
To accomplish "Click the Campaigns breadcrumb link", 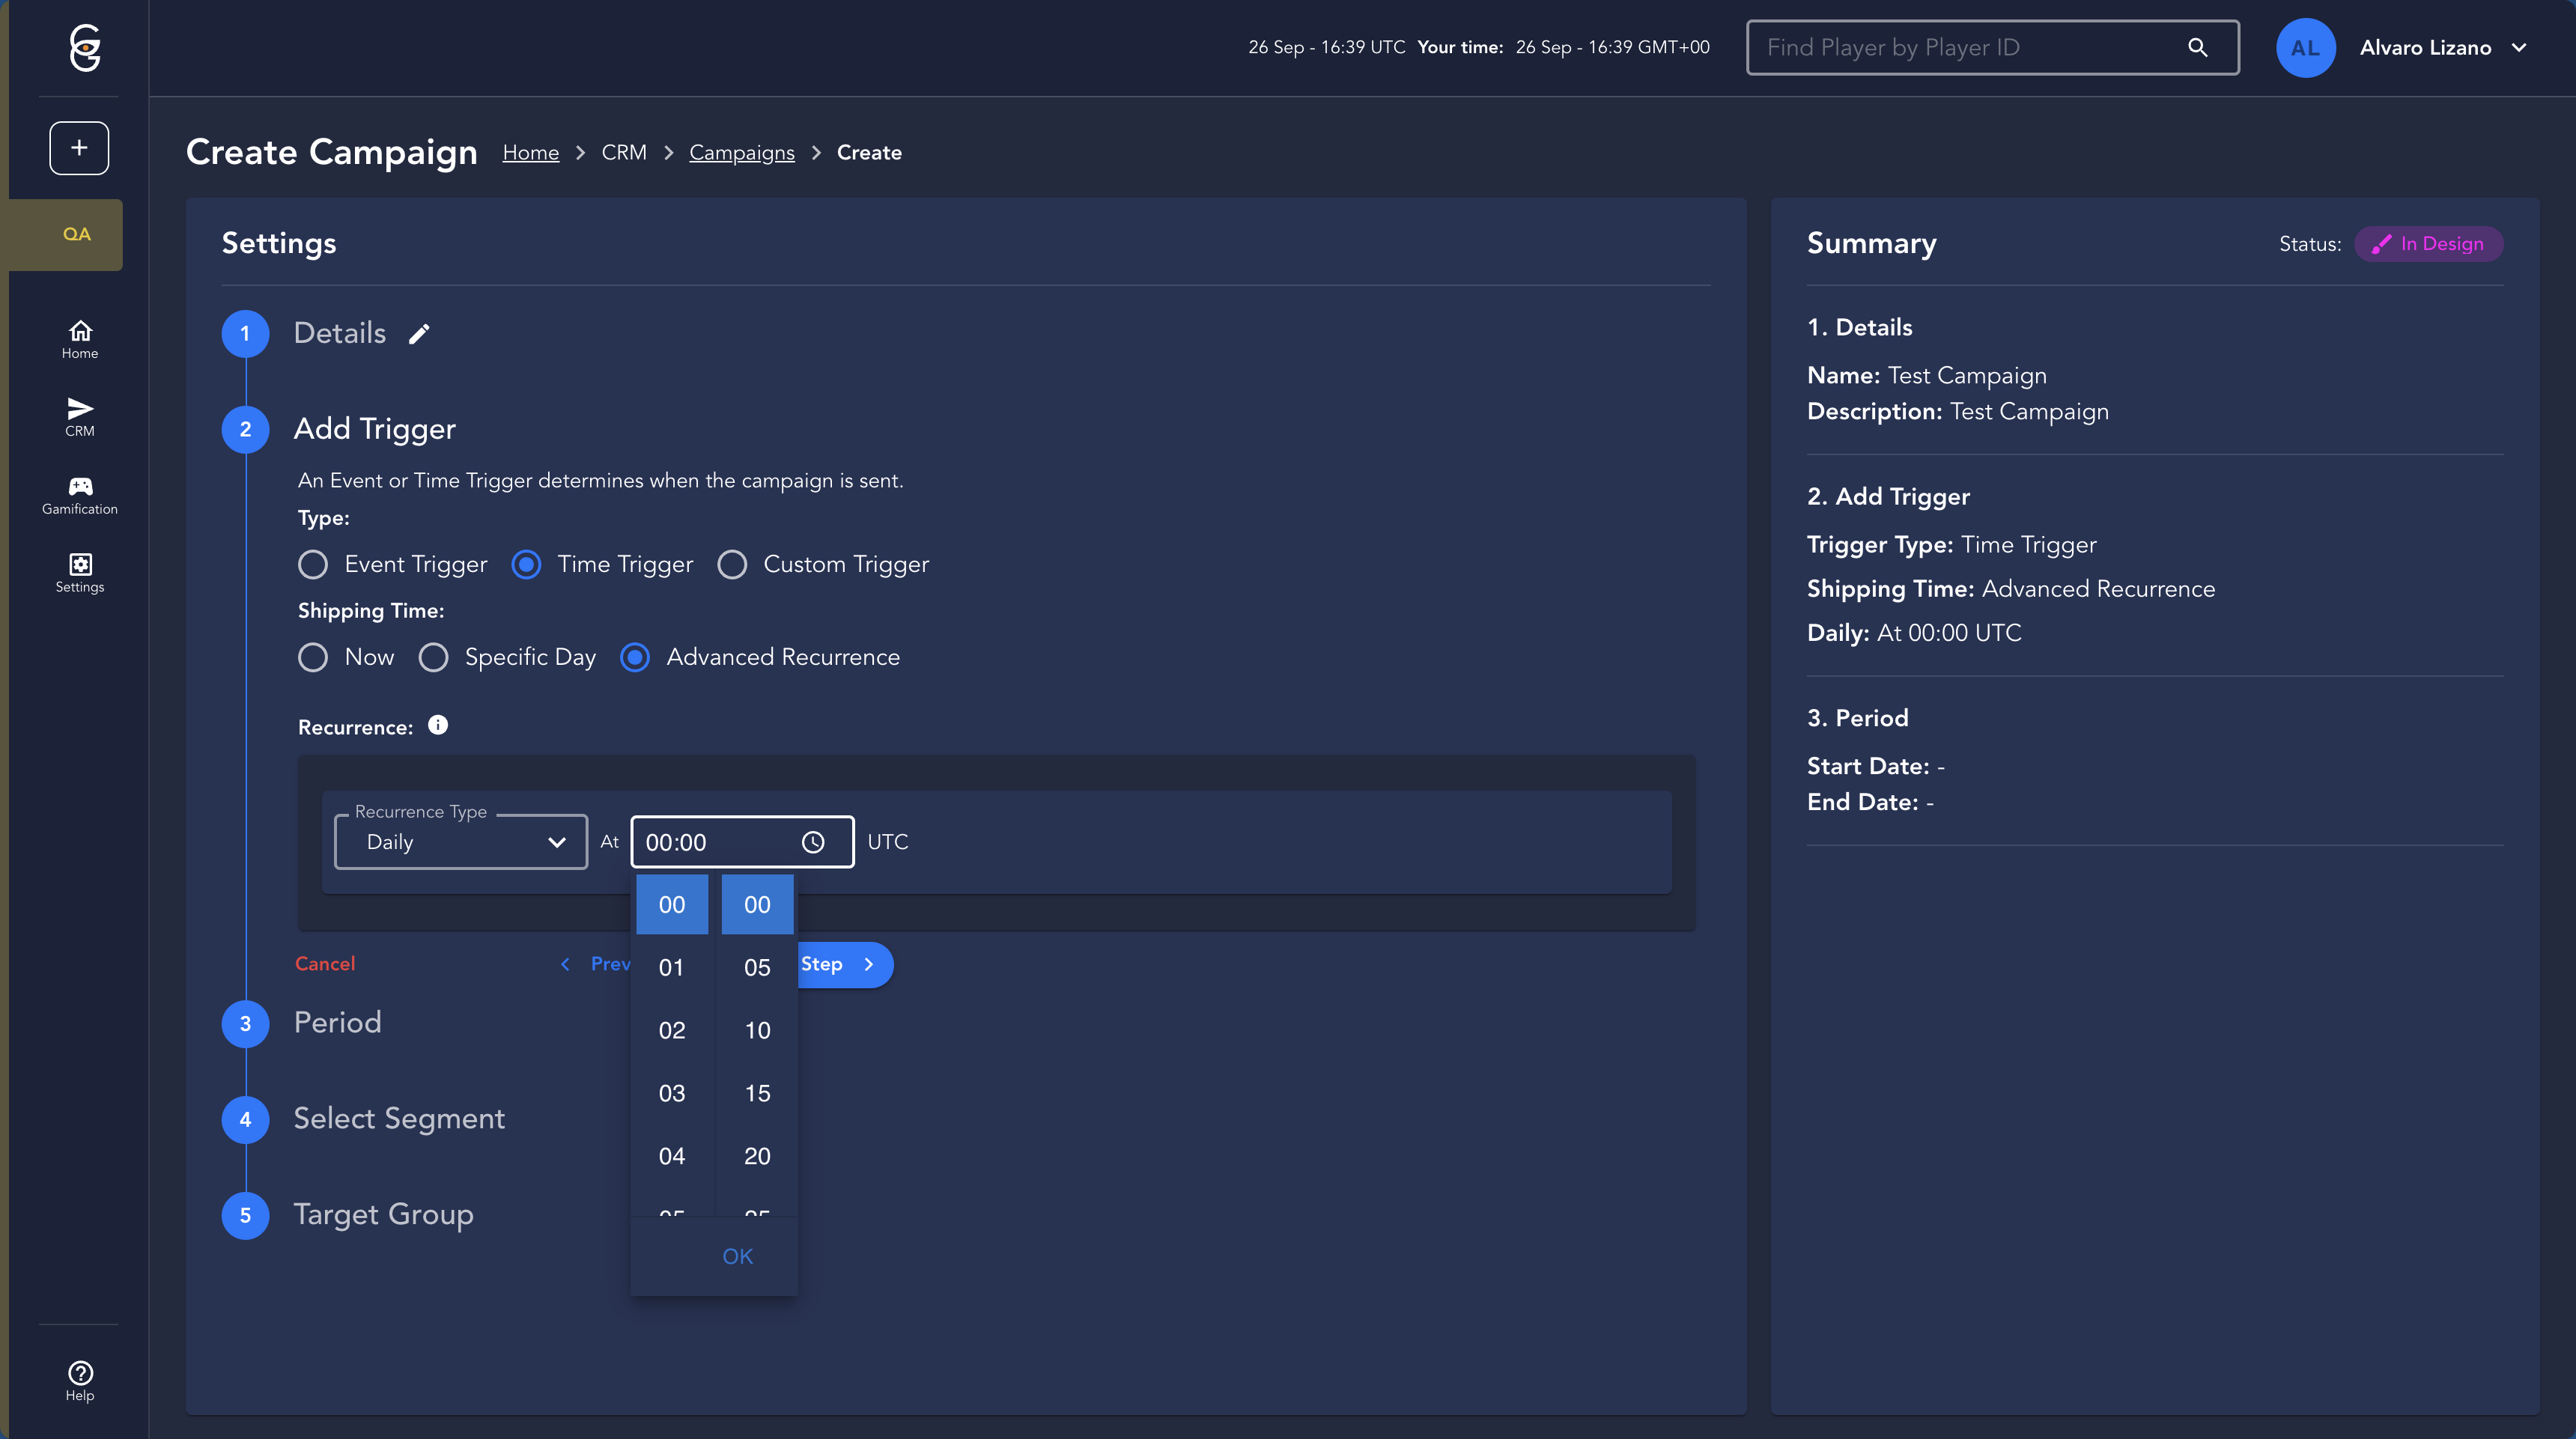I will pyautogui.click(x=741, y=153).
